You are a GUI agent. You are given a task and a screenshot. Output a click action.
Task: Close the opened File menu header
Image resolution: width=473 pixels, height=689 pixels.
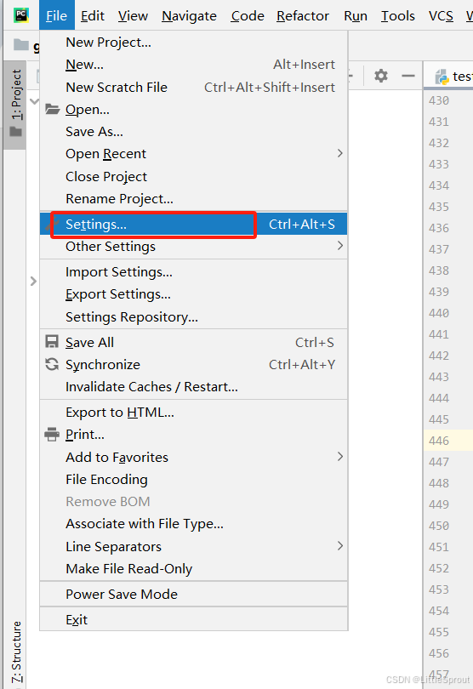tap(57, 16)
